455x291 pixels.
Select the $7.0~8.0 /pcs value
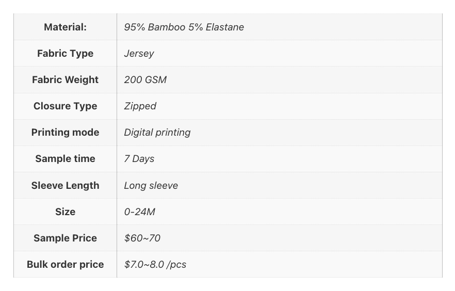(x=155, y=265)
